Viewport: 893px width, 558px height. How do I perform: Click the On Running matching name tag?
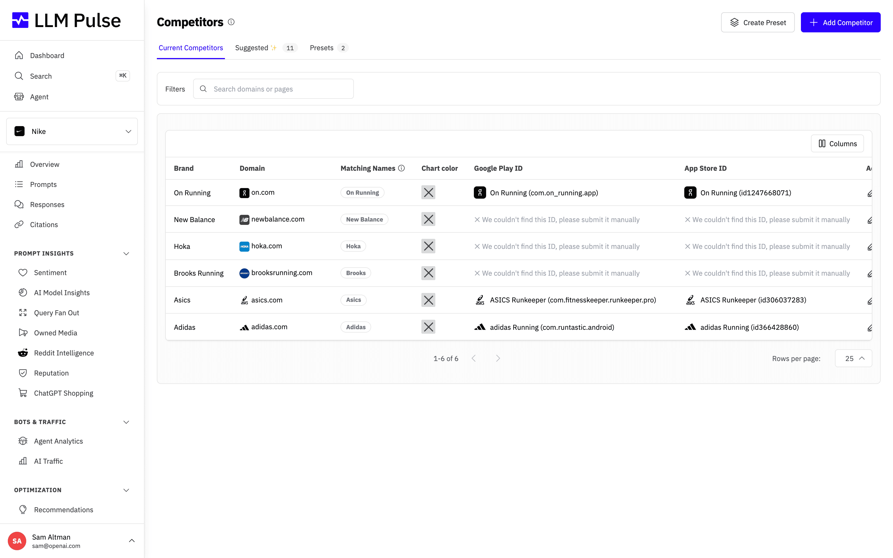(x=363, y=193)
